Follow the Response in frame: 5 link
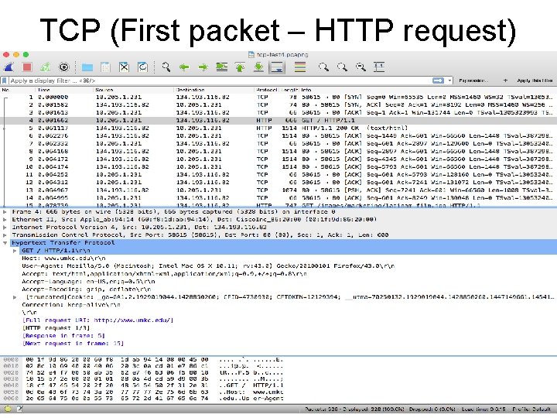 pyautogui.click(x=63, y=336)
